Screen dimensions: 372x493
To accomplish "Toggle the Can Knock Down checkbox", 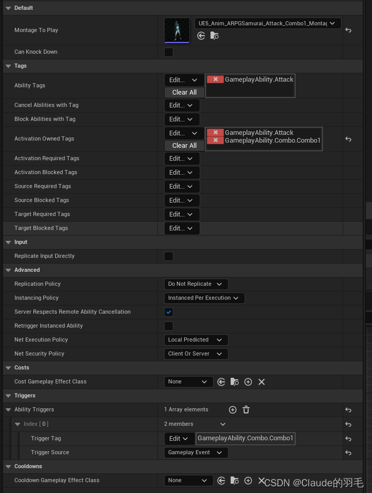I will click(x=169, y=52).
